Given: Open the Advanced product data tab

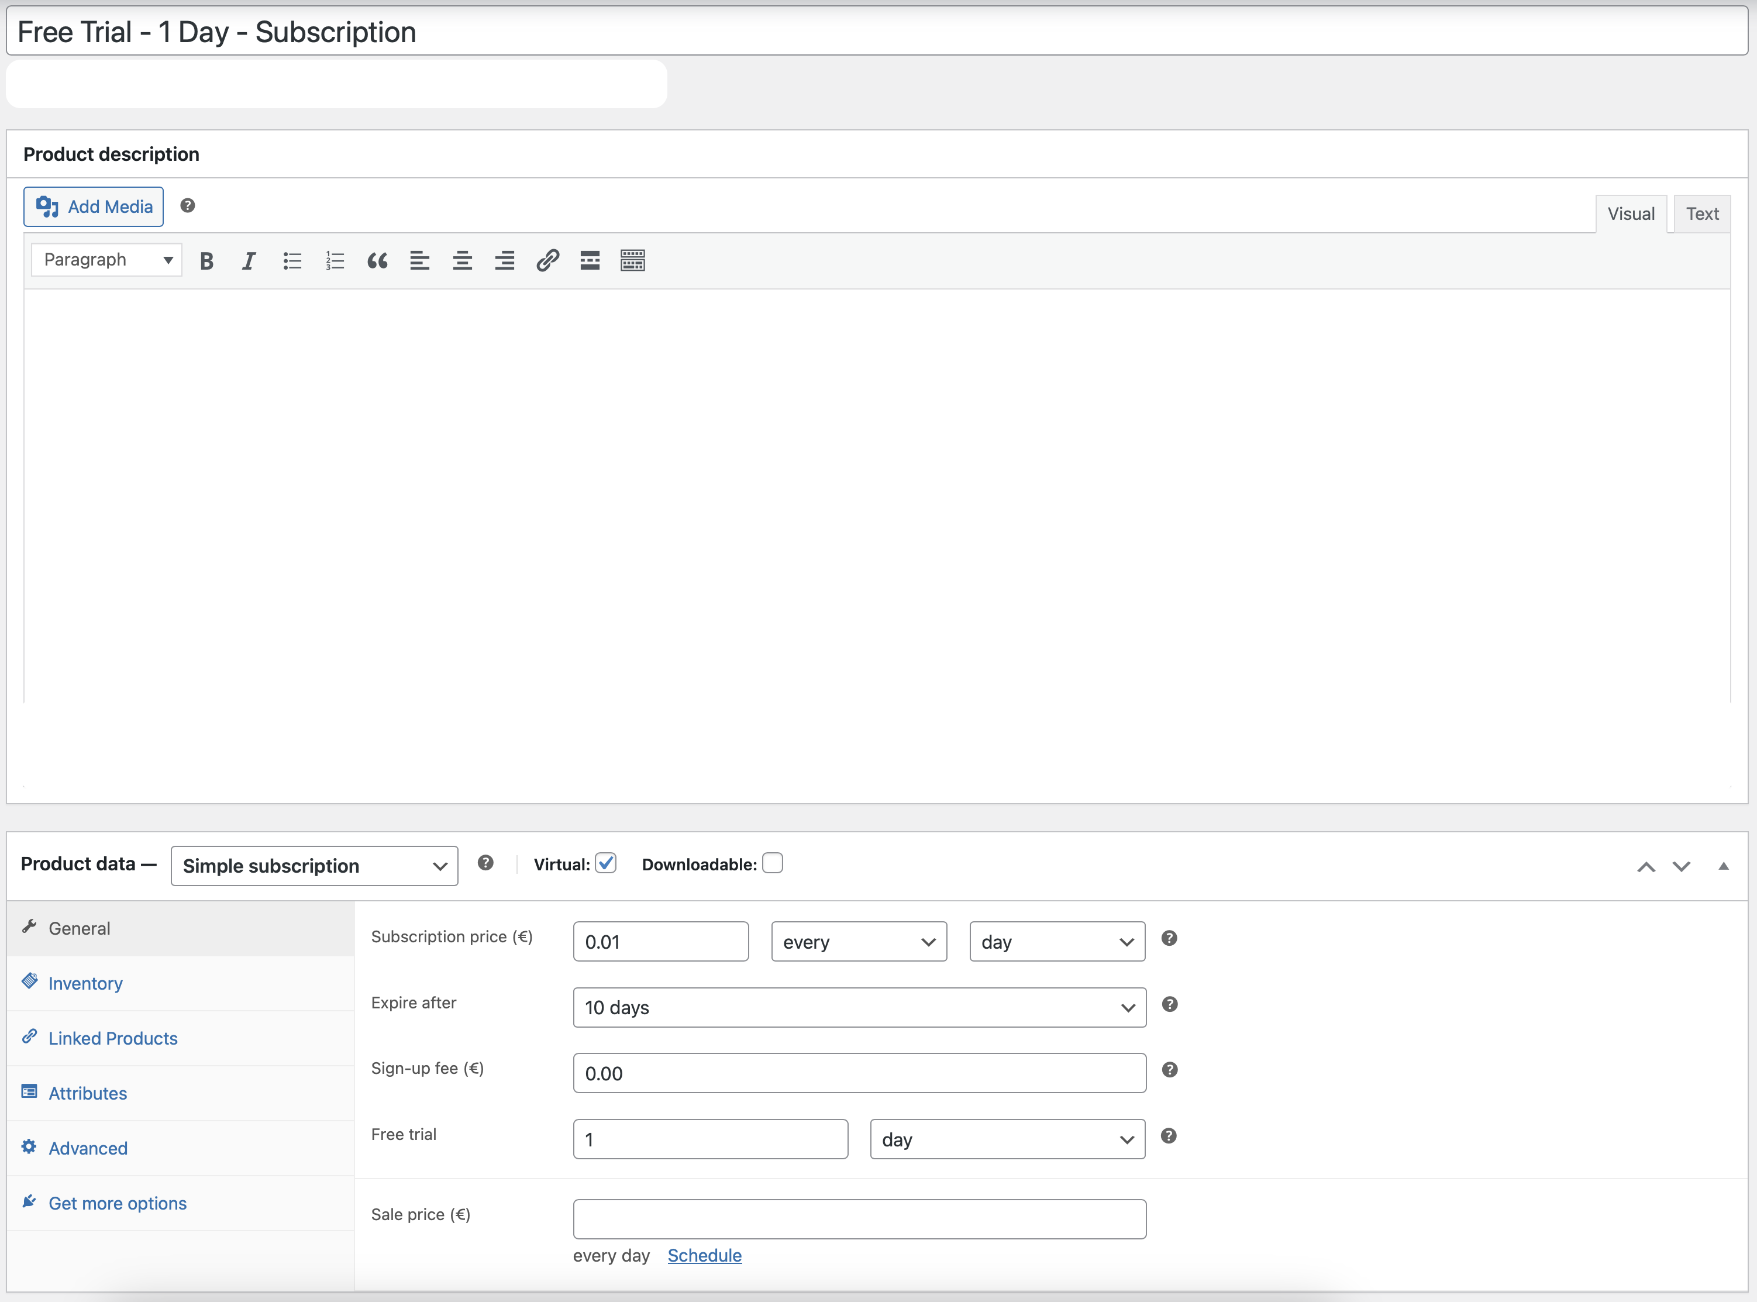Looking at the screenshot, I should (x=180, y=1148).
